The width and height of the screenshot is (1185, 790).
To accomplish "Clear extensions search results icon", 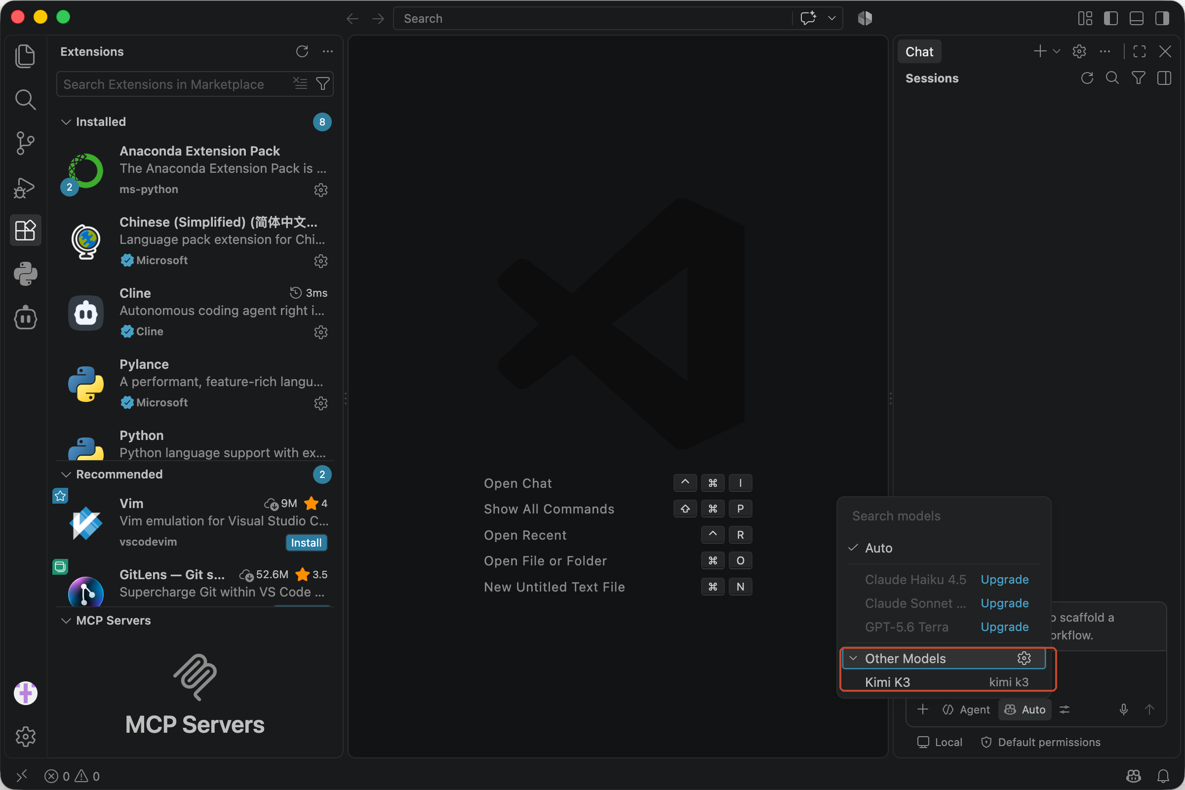I will tap(300, 83).
